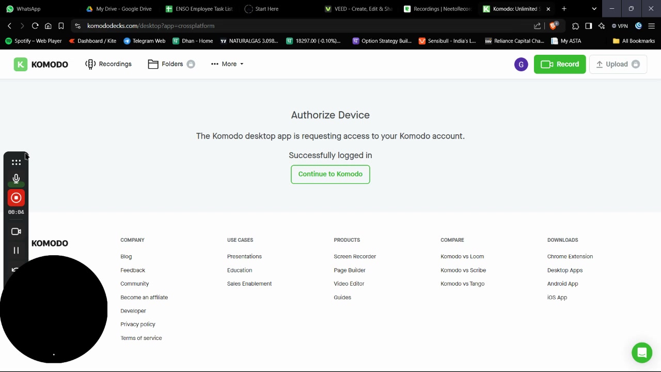Viewport: 661px width, 372px height.
Task: Open the Terms of service link
Action: (141, 338)
